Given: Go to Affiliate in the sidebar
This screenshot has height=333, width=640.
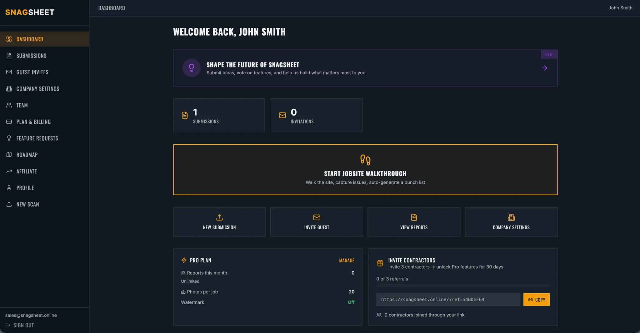Looking at the screenshot, I should click(44, 171).
